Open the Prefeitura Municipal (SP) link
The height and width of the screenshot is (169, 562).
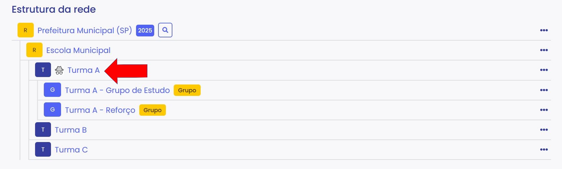click(84, 30)
